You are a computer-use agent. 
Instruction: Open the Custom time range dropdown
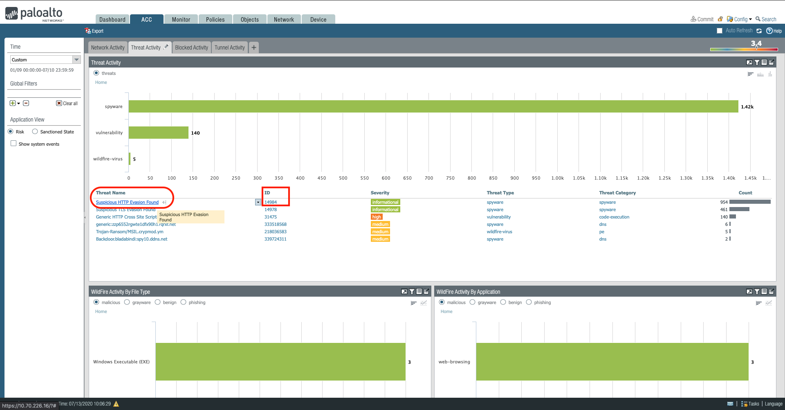pyautogui.click(x=76, y=59)
